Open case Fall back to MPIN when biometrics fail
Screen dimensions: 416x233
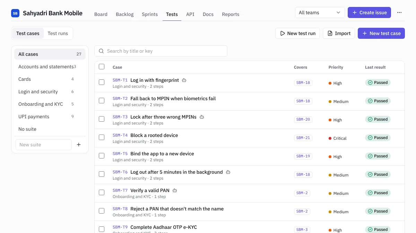point(173,98)
